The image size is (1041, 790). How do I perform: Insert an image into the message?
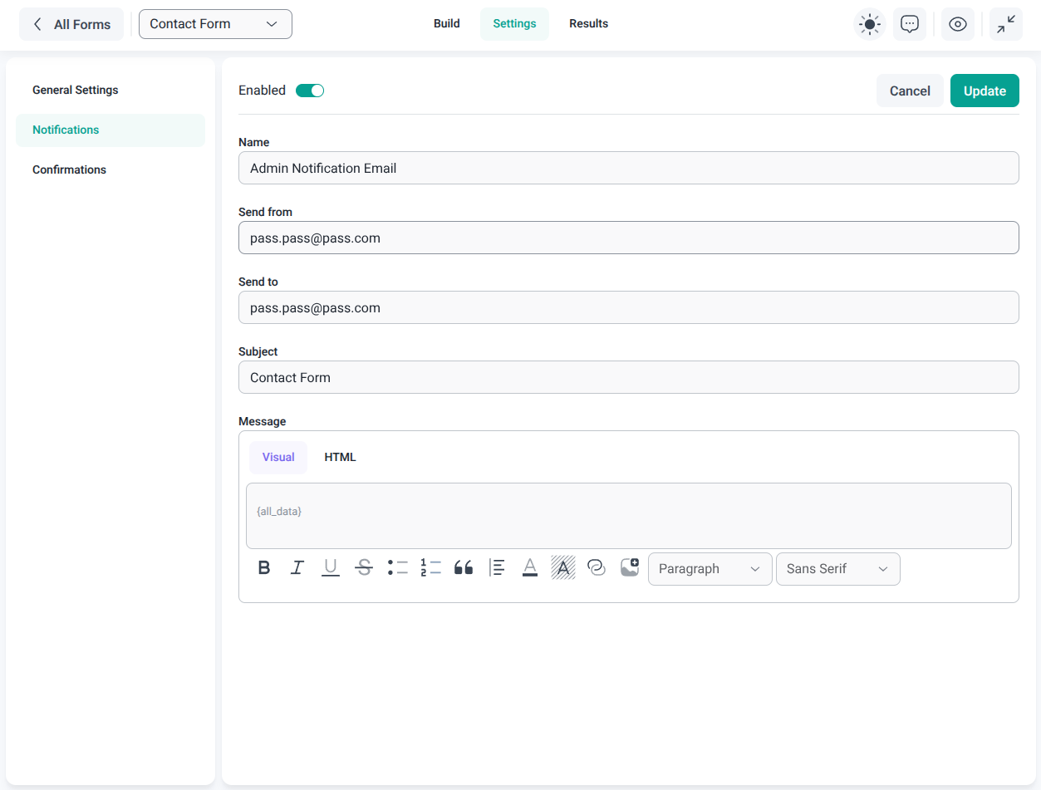pos(630,568)
